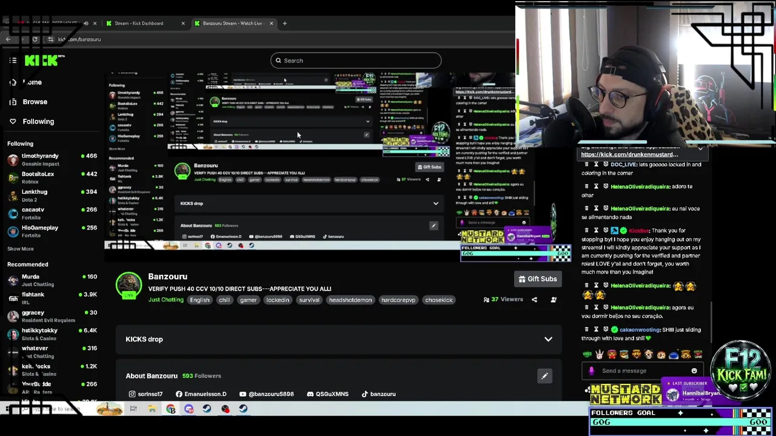Collapse pinned message chevron in chat
This screenshot has width=776, height=436.
tap(700, 149)
